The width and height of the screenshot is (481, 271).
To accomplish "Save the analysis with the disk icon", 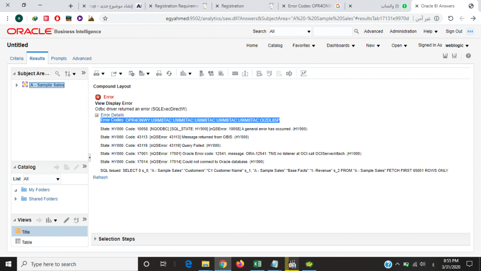I will [445, 56].
